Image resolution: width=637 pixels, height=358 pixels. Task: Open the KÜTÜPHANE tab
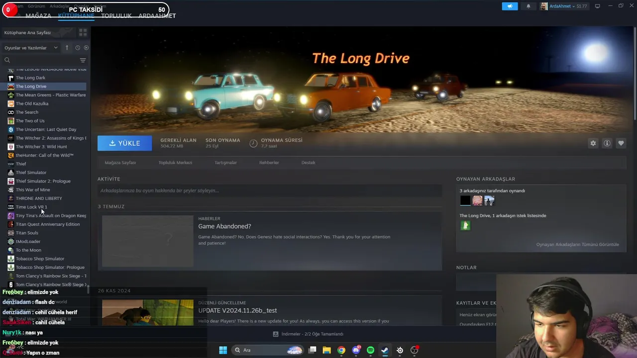(76, 15)
